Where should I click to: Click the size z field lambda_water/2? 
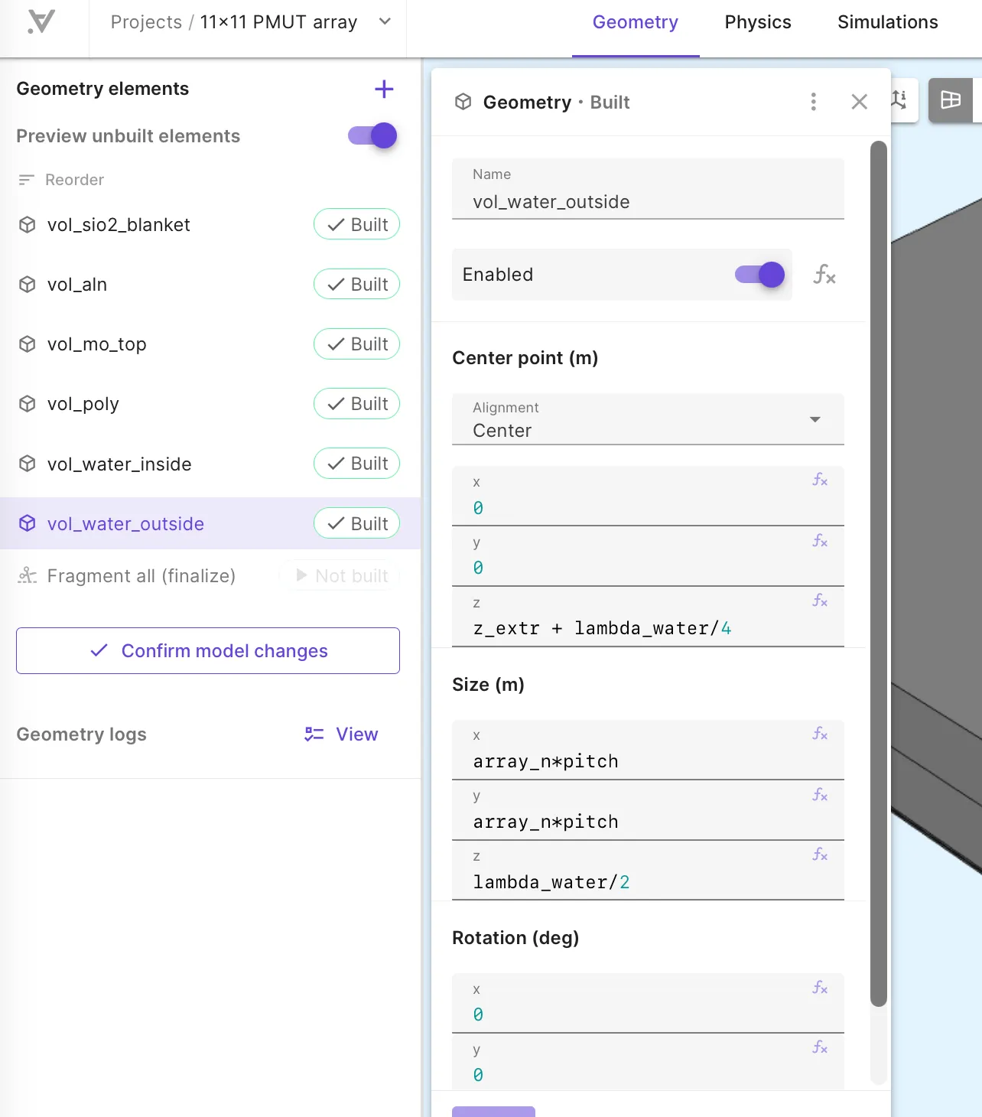pos(648,871)
